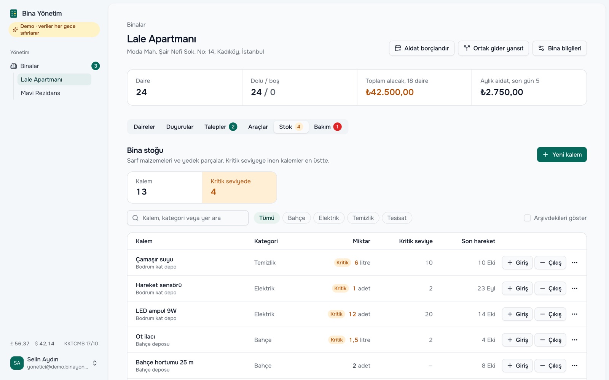Click the sparkle icon in demo banner
Image resolution: width=609 pixels, height=380 pixels.
pos(15,30)
